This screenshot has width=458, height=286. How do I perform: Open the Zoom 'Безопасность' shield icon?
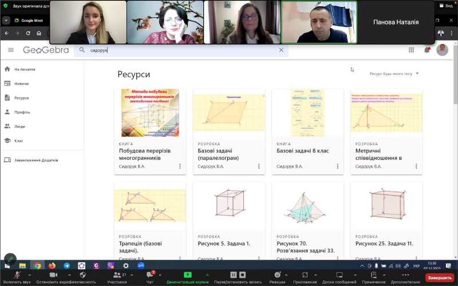82,275
